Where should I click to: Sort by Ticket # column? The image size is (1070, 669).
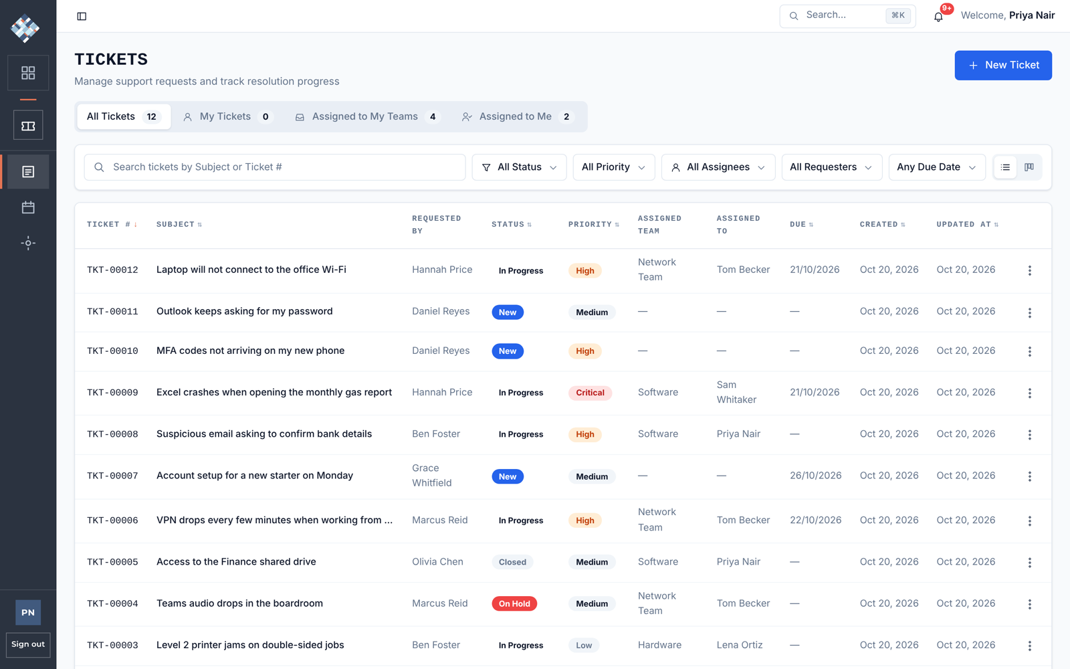pyautogui.click(x=112, y=225)
